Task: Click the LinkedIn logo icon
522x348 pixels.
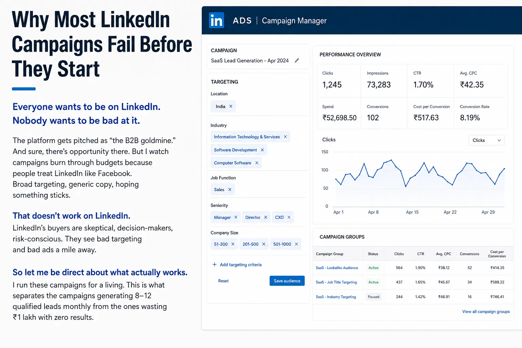Action: [x=216, y=20]
